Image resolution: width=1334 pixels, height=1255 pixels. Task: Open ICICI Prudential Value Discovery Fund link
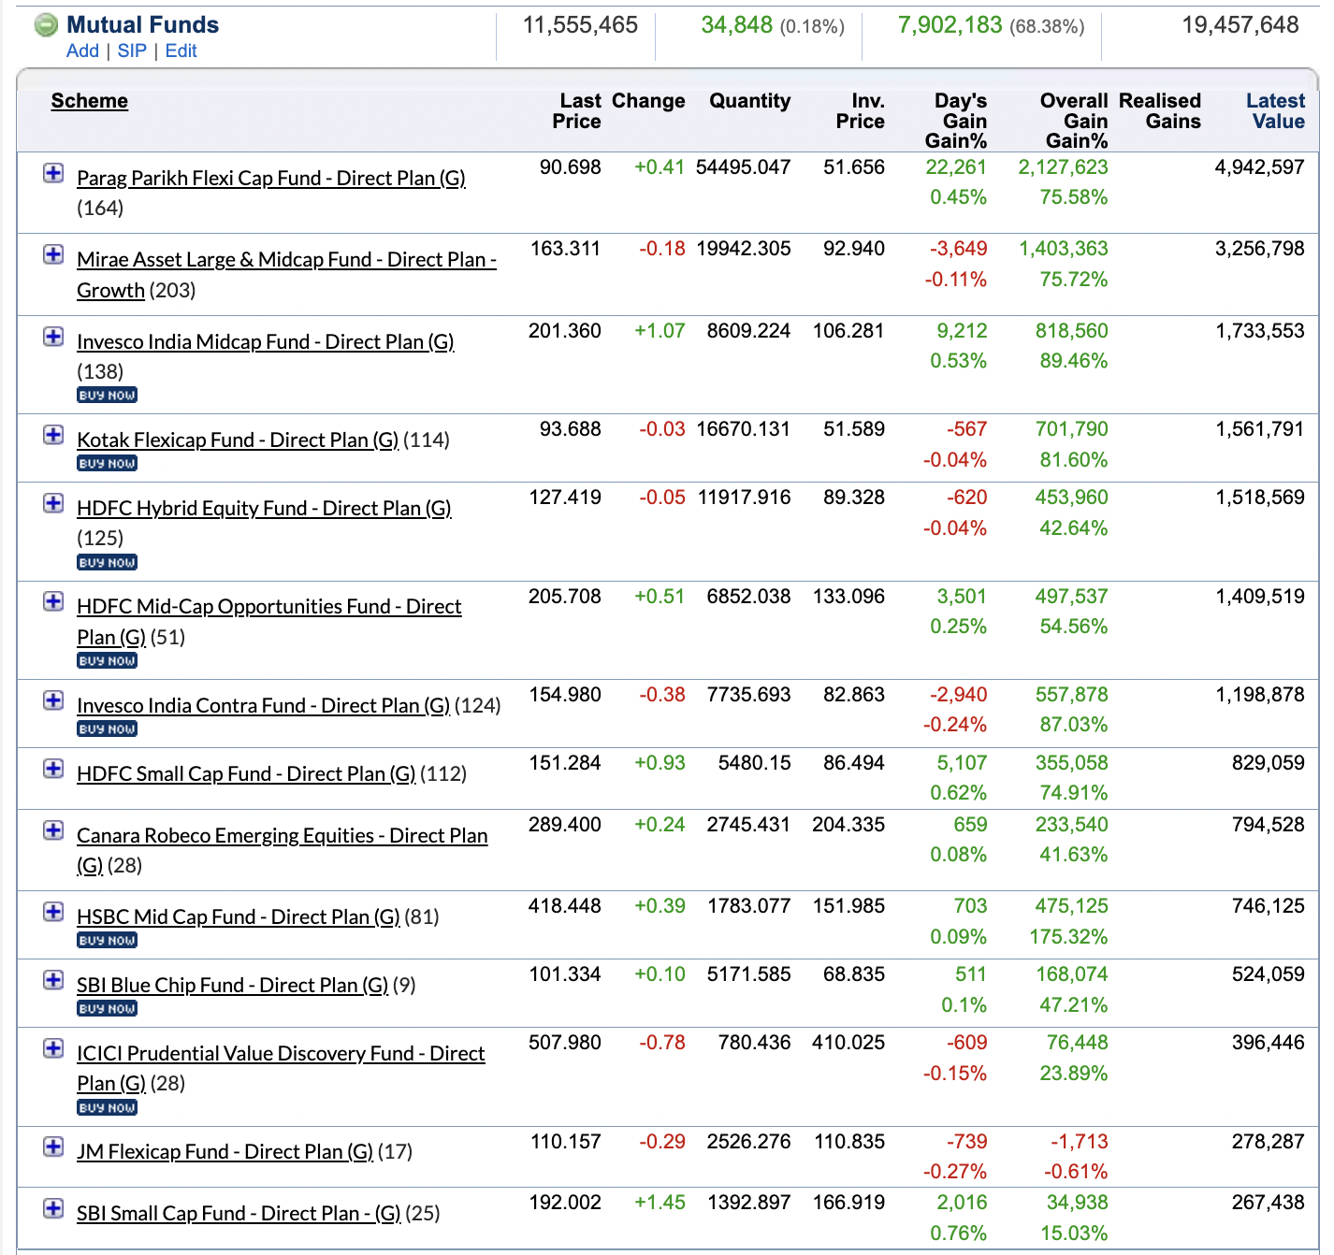(x=281, y=1068)
